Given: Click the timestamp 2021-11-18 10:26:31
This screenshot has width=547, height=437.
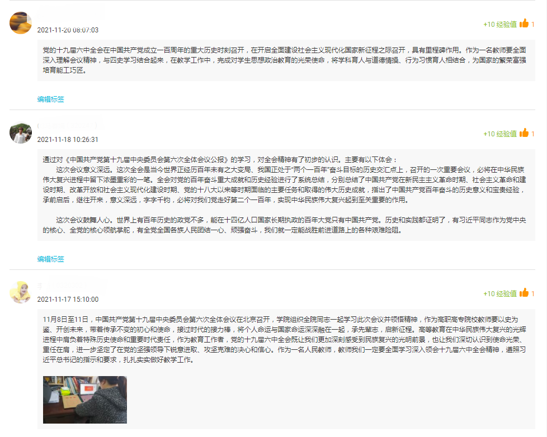Looking at the screenshot, I should (x=68, y=140).
